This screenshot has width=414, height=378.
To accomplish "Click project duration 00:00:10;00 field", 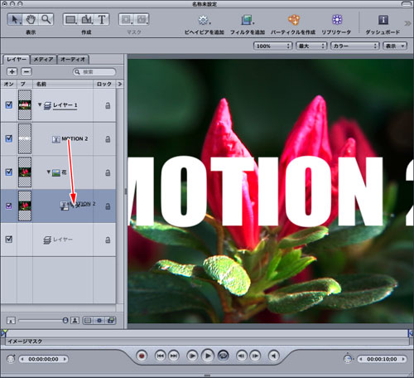I will click(x=382, y=359).
